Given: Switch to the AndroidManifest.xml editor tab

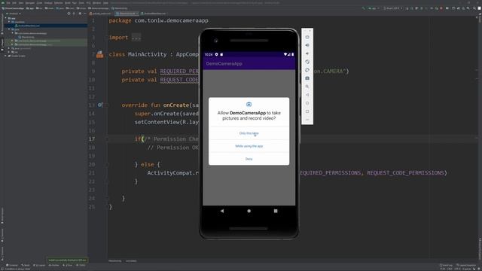Looking at the screenshot, I should tap(154, 14).
